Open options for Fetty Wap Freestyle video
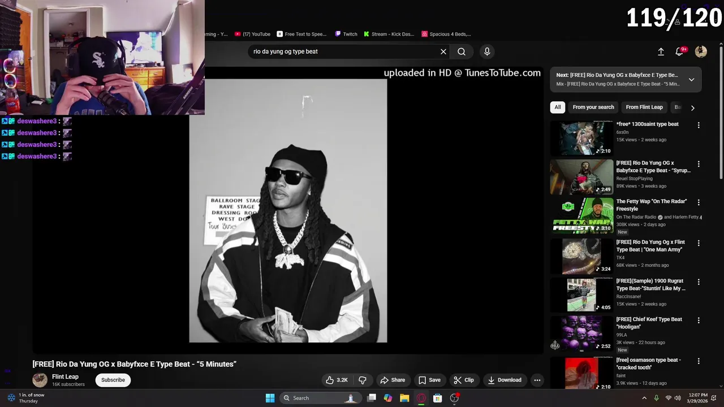This screenshot has width=724, height=407. point(699,202)
